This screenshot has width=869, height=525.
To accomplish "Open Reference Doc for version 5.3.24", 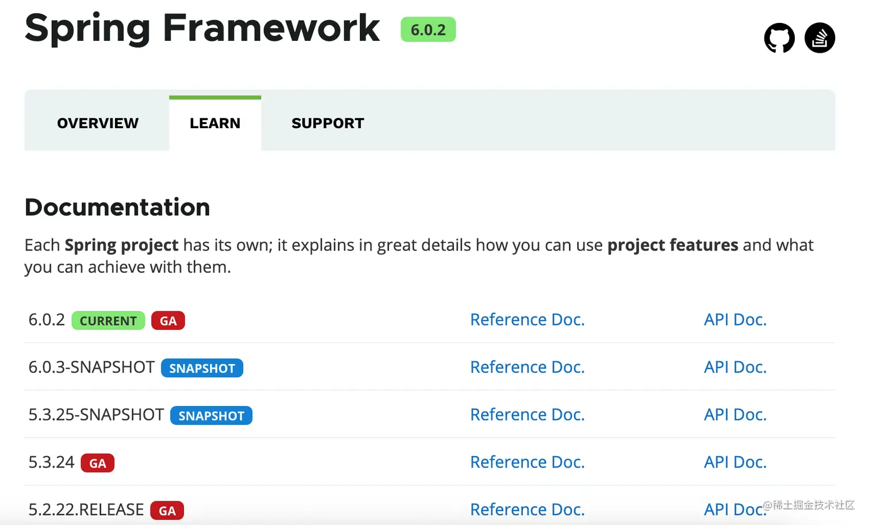I will pyautogui.click(x=527, y=462).
